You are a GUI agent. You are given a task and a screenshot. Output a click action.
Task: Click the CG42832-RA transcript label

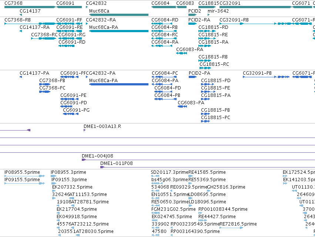click(101, 20)
